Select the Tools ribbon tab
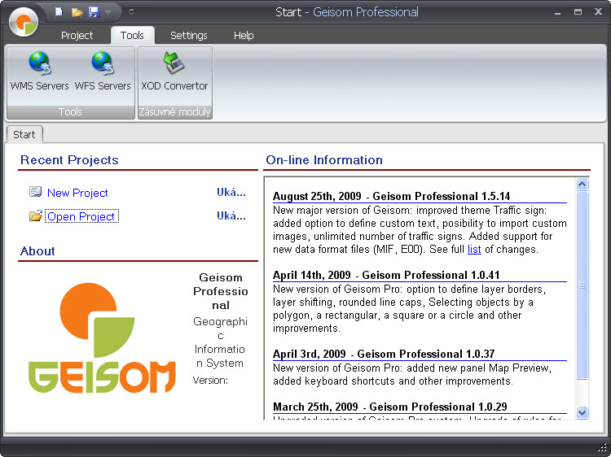This screenshot has width=611, height=457. pyautogui.click(x=132, y=36)
